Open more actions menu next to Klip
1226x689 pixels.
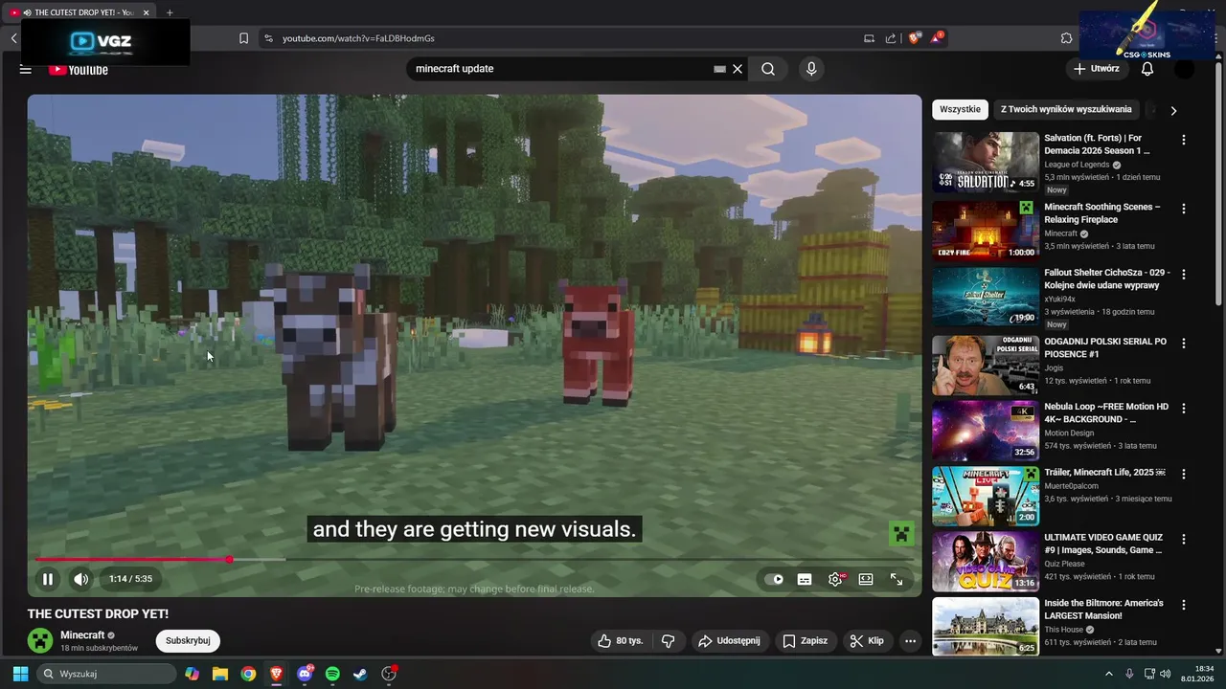pyautogui.click(x=911, y=641)
